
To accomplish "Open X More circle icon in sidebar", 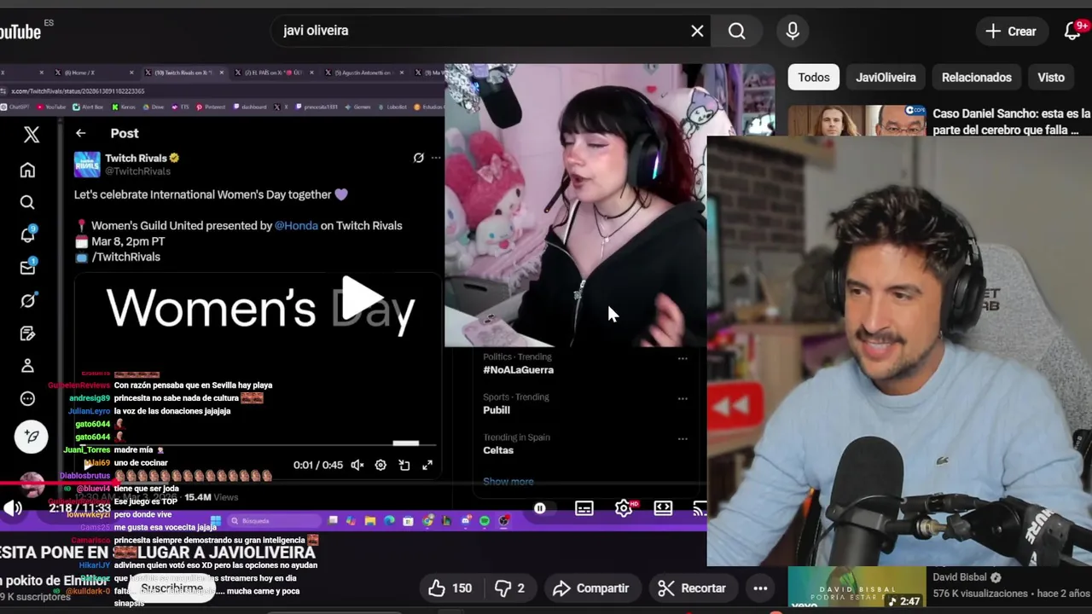I will pos(27,398).
